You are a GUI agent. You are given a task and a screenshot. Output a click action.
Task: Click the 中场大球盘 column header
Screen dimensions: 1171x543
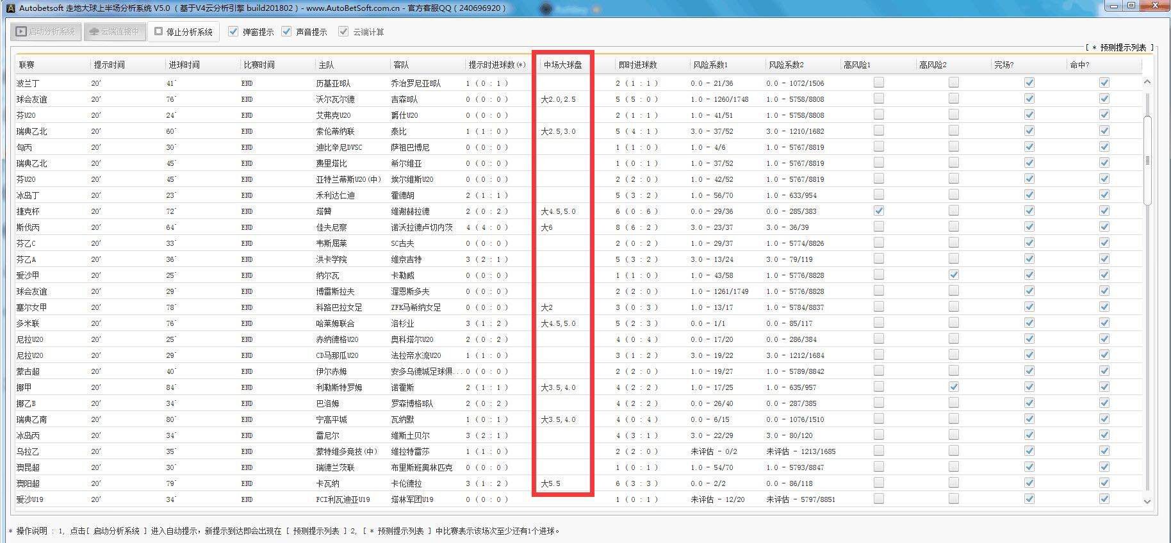[x=562, y=65]
